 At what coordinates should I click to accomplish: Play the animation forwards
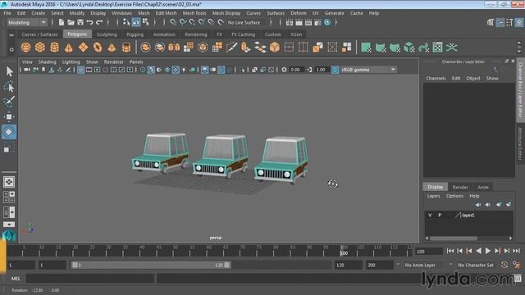point(488,251)
